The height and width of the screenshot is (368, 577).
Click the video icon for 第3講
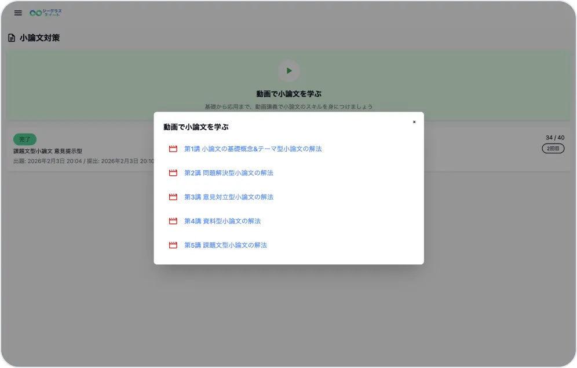[x=173, y=197]
